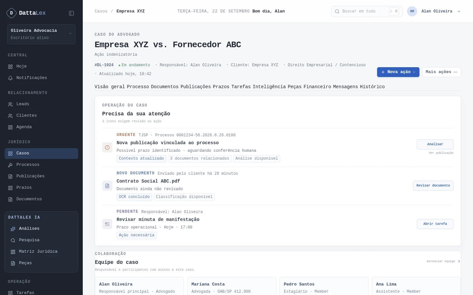The width and height of the screenshot is (473, 295).
Task: Click the alert icon of urgent publication
Action: tap(107, 147)
